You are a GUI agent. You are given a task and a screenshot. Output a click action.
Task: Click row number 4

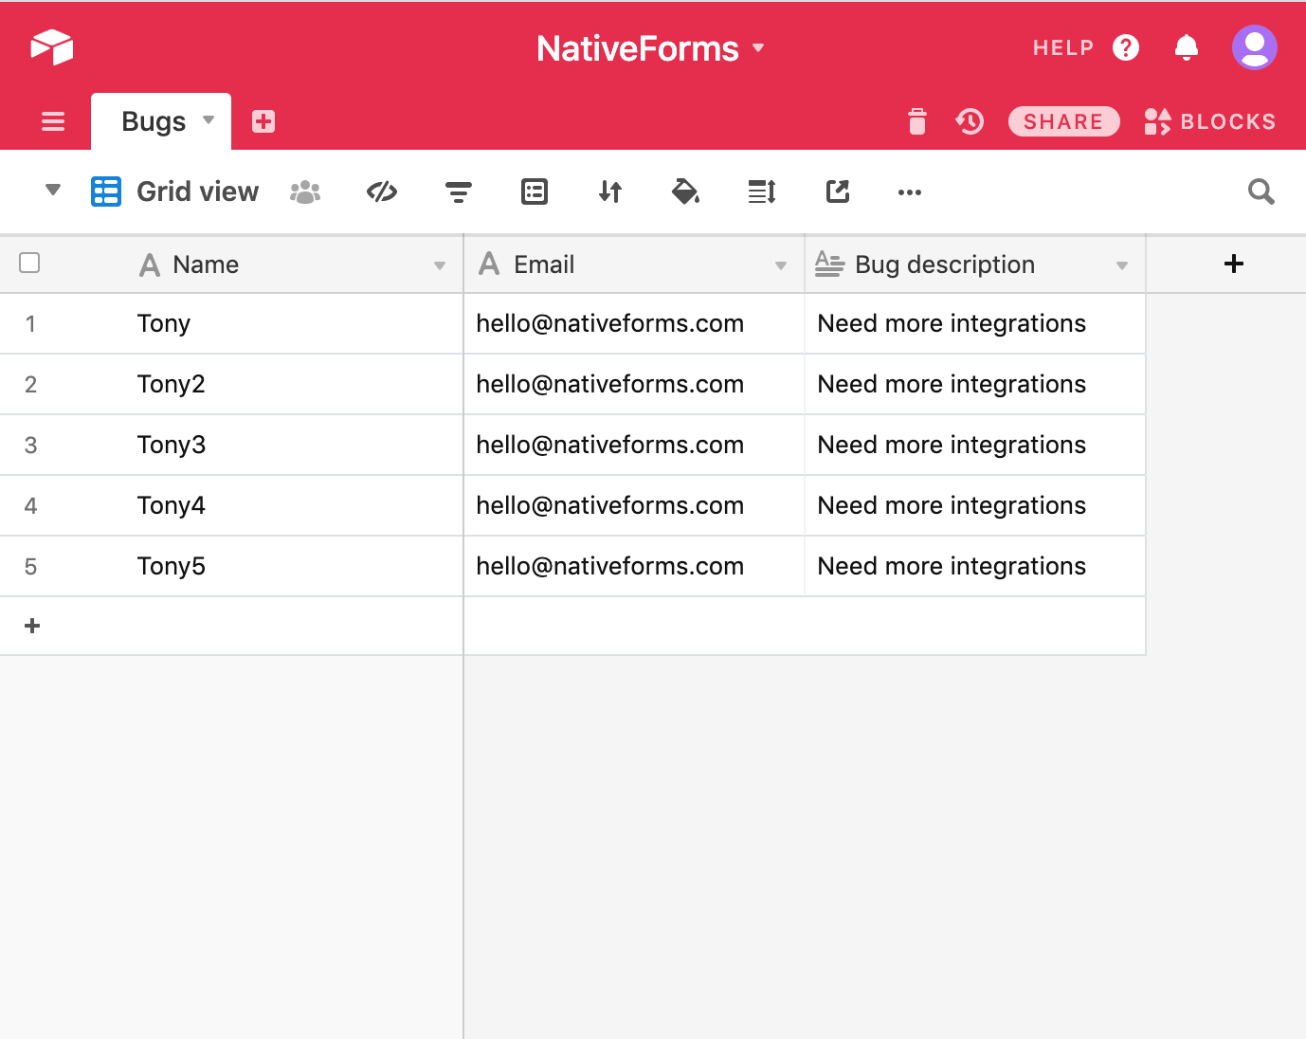tap(30, 506)
